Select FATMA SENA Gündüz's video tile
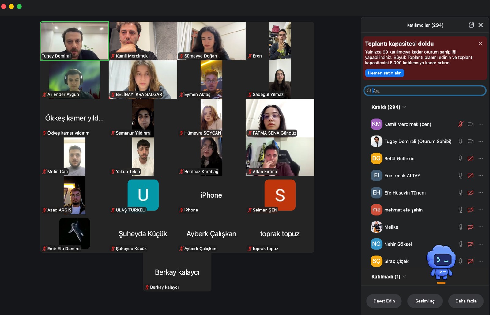The image size is (490, 315). click(x=280, y=118)
